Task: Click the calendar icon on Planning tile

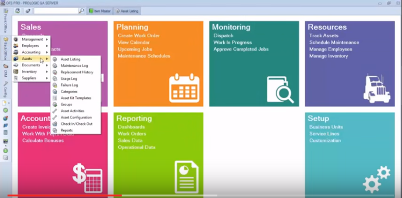Action: (x=184, y=88)
